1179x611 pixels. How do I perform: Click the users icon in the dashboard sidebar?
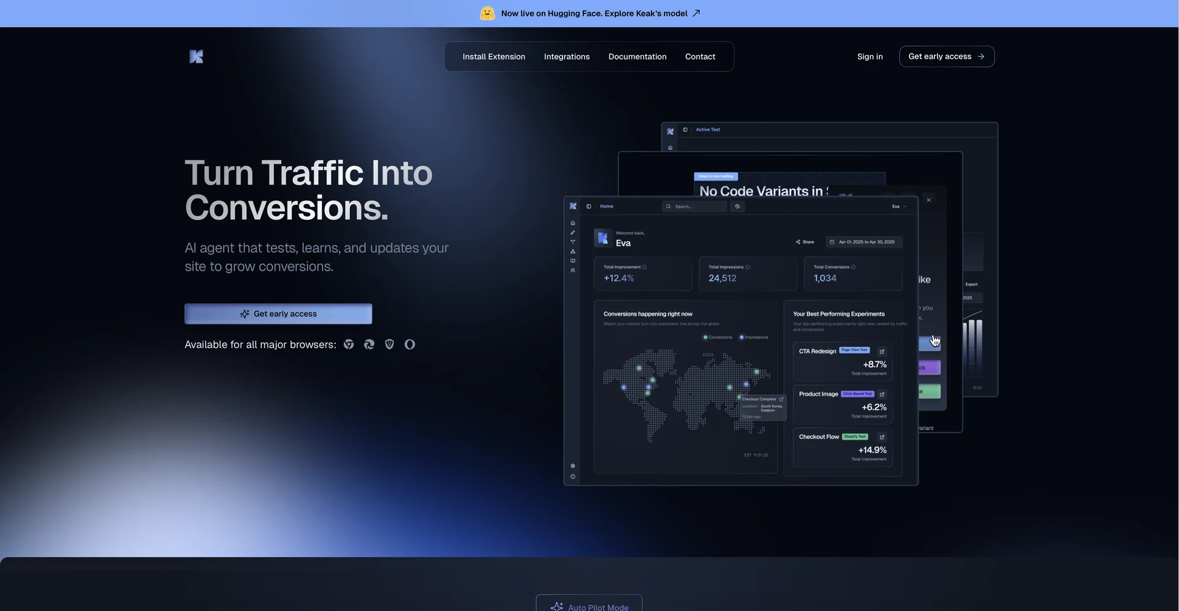[x=573, y=271]
